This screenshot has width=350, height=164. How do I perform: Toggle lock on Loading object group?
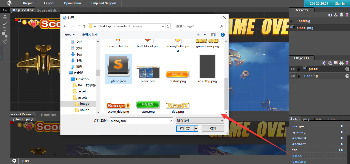tap(347, 76)
